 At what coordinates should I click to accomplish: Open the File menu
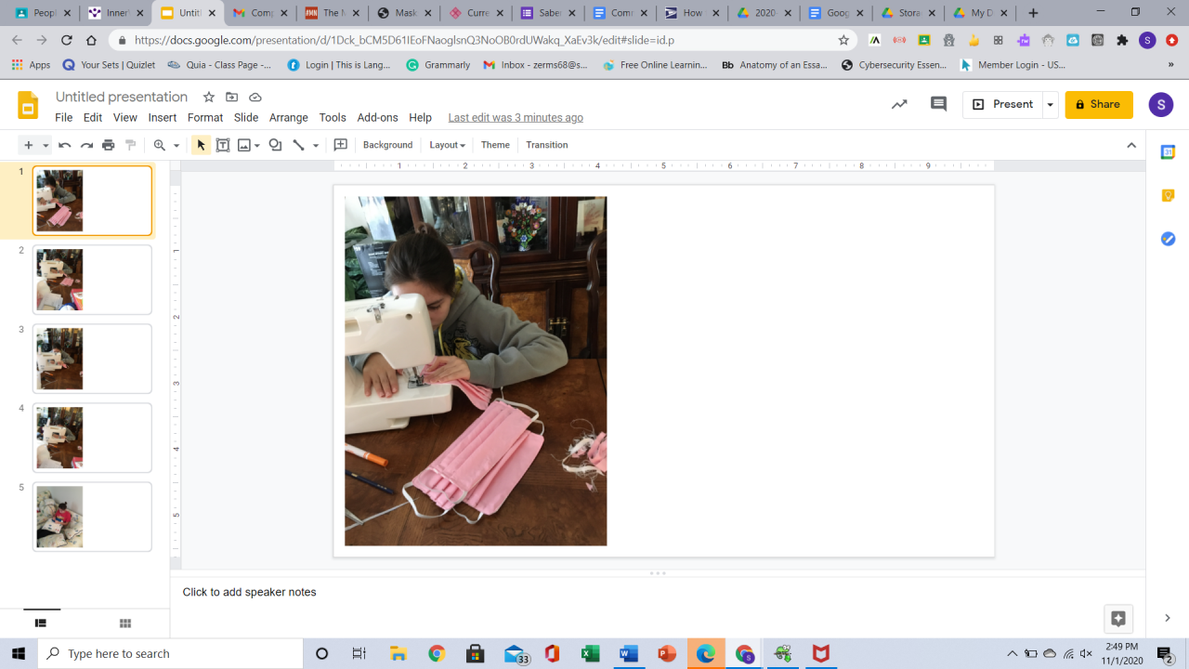(x=63, y=118)
